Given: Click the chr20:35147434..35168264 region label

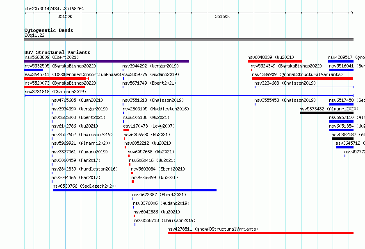Looking at the screenshot, I should 54,9.
